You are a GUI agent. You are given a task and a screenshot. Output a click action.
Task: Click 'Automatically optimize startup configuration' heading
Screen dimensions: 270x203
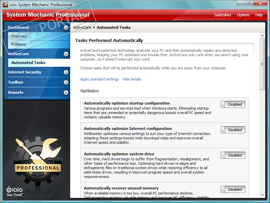tap(127, 103)
